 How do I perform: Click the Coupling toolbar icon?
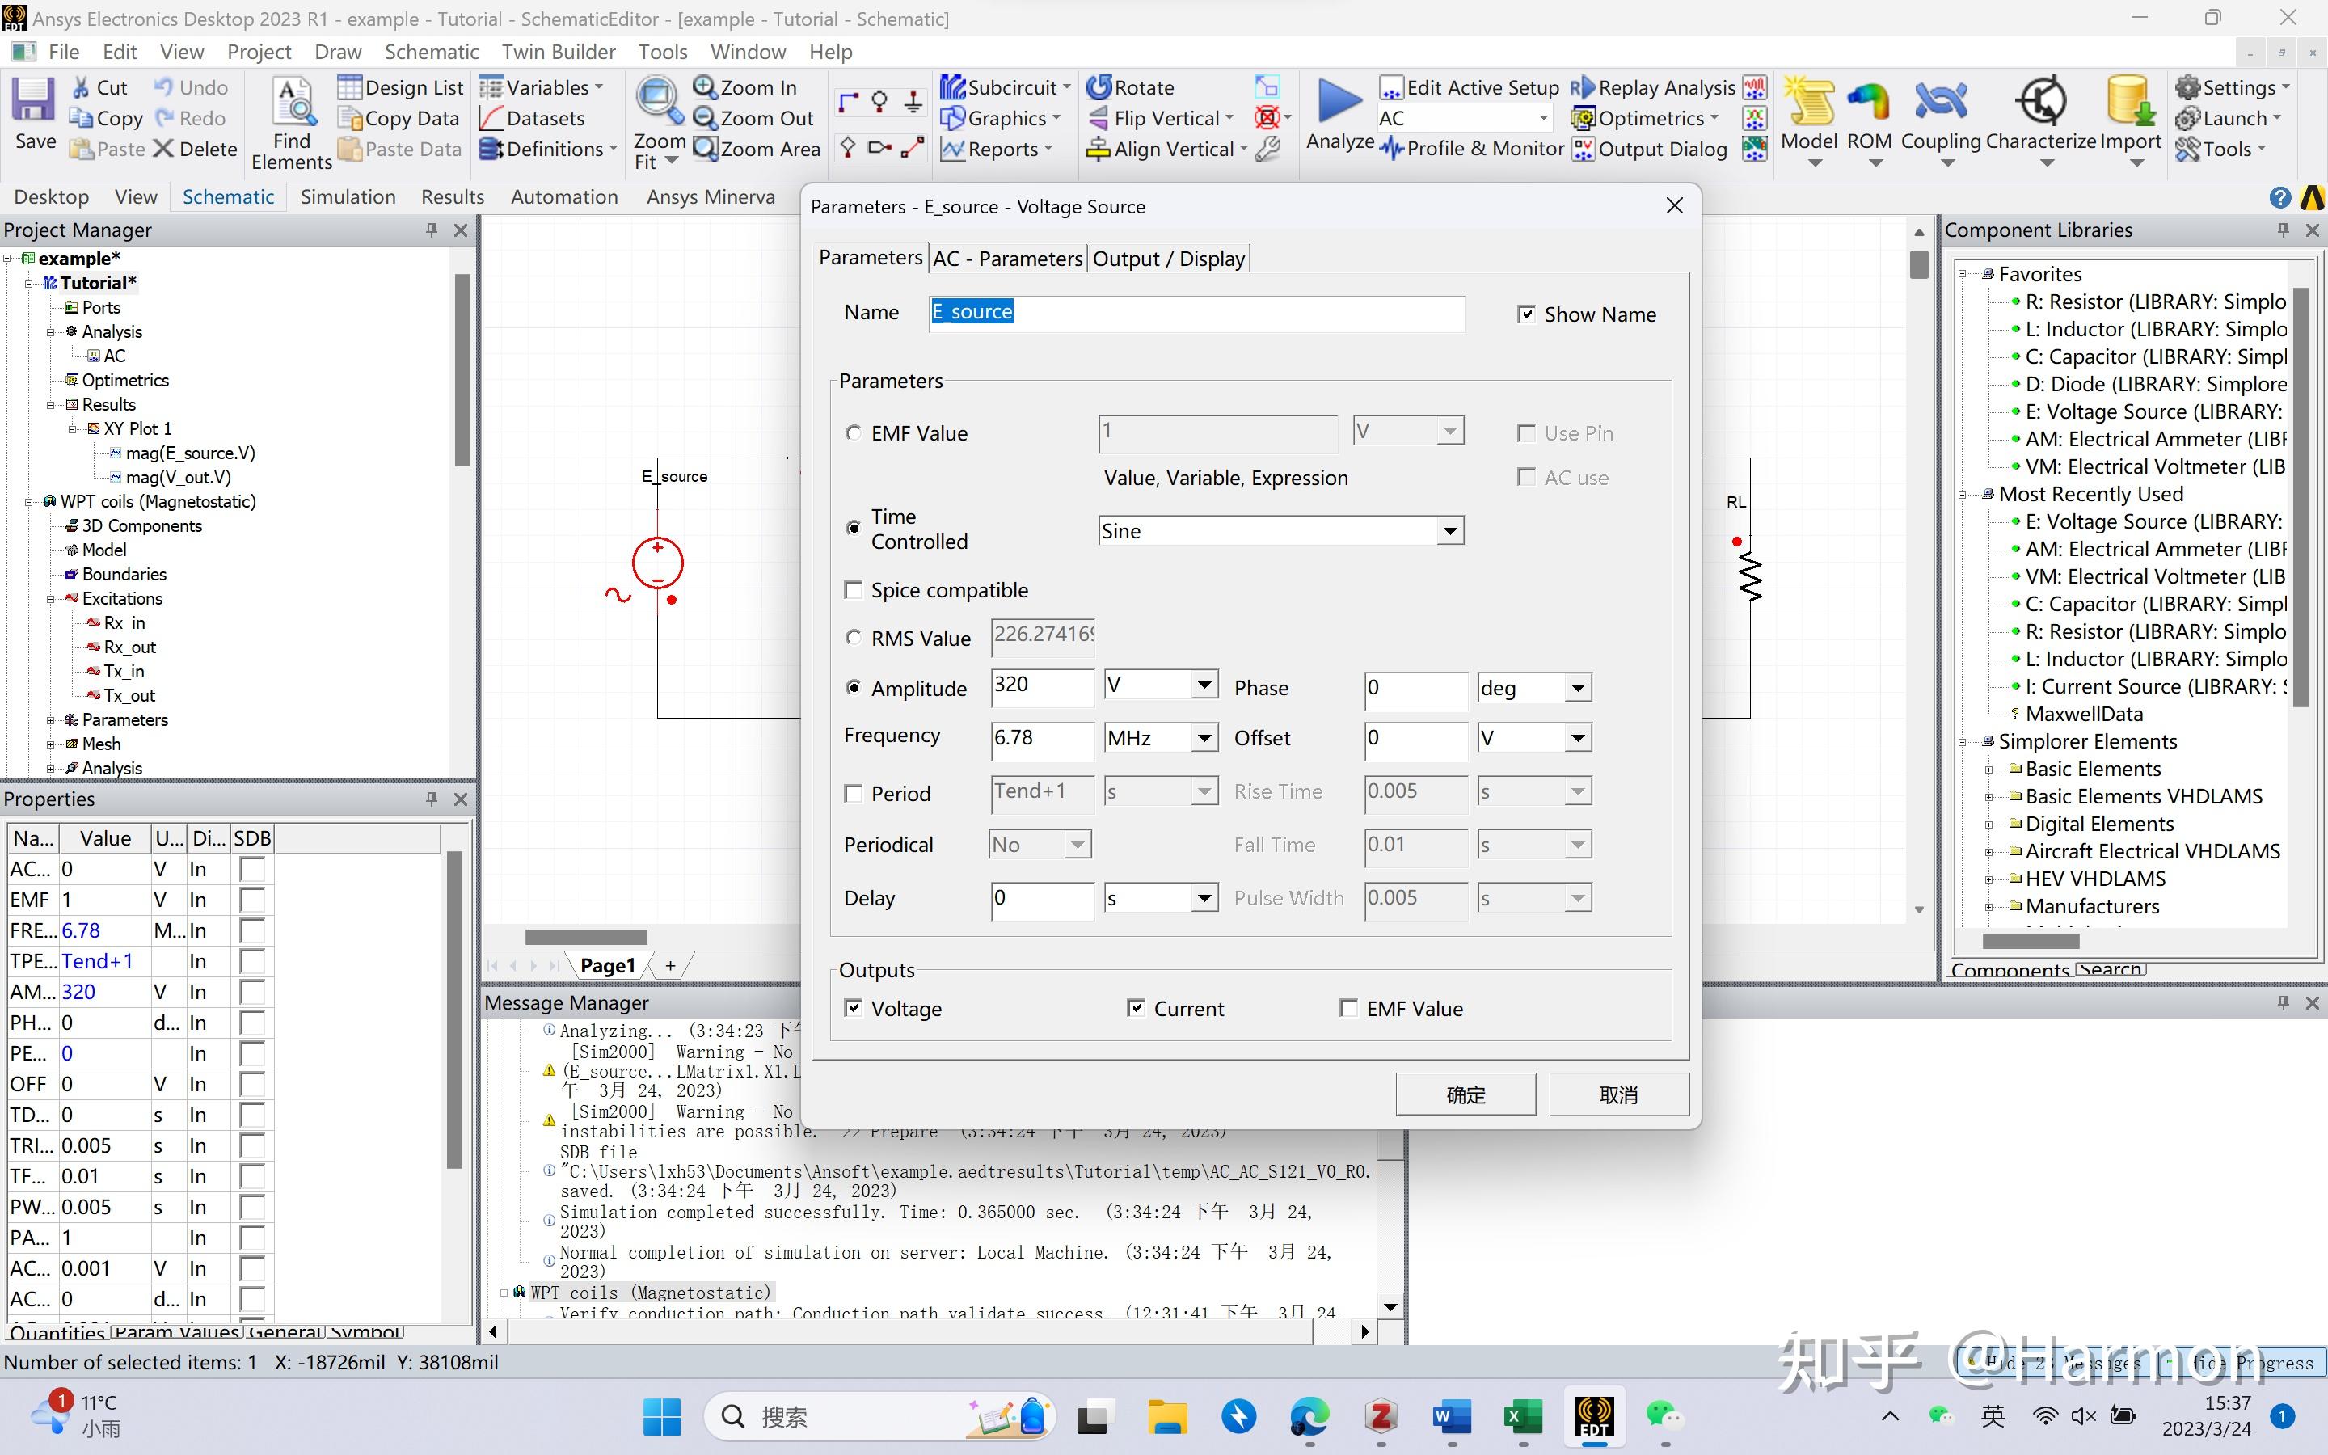[1940, 101]
